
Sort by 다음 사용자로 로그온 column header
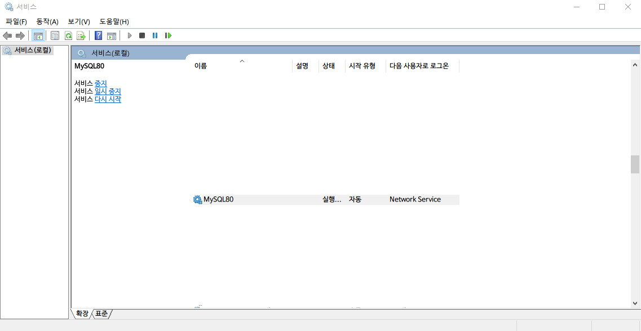(x=422, y=66)
